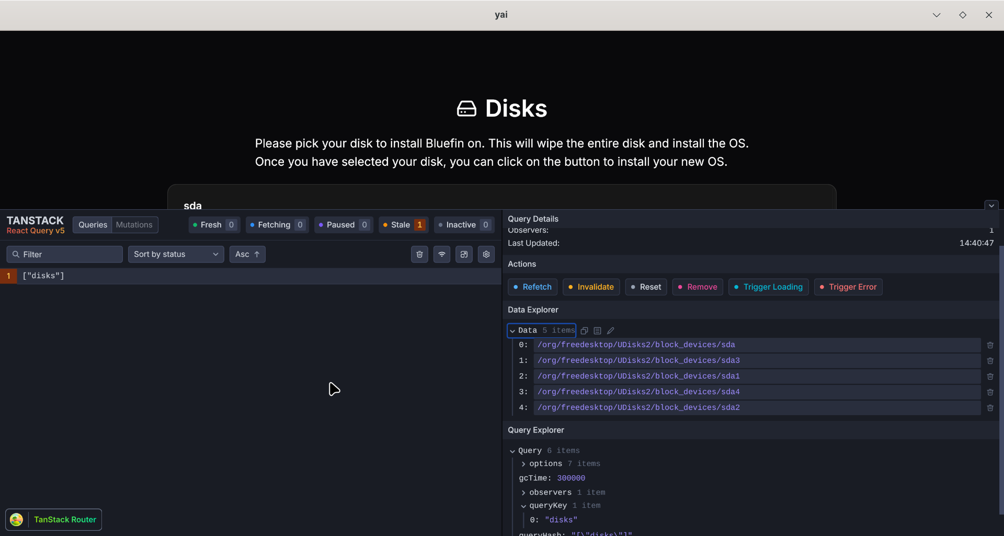Click the Query Explorer section heading
Screen dimensions: 1004x536
(x=536, y=430)
